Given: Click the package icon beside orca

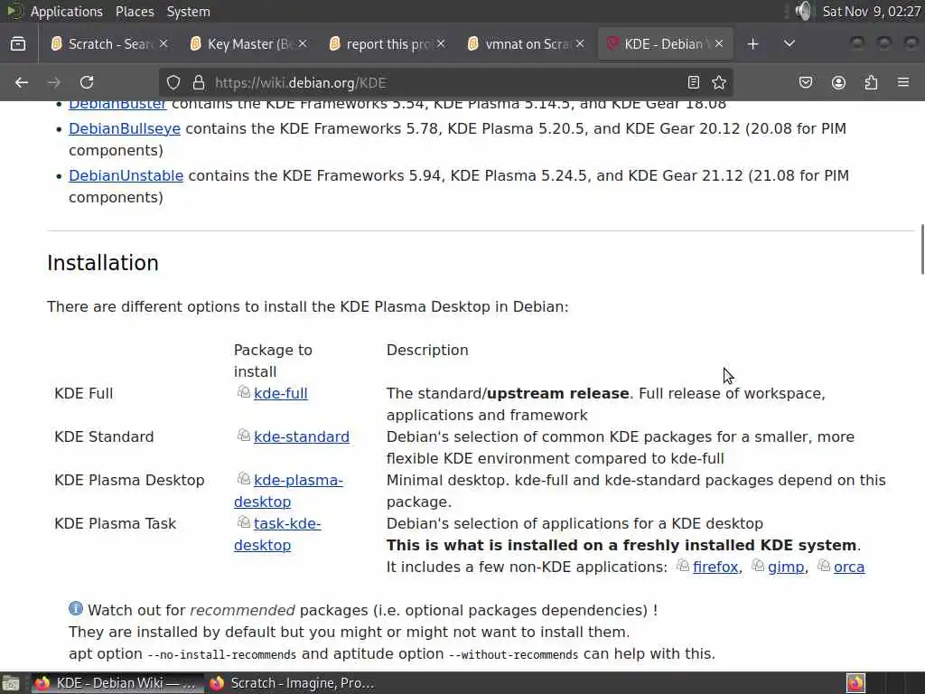Looking at the screenshot, I should click(824, 565).
